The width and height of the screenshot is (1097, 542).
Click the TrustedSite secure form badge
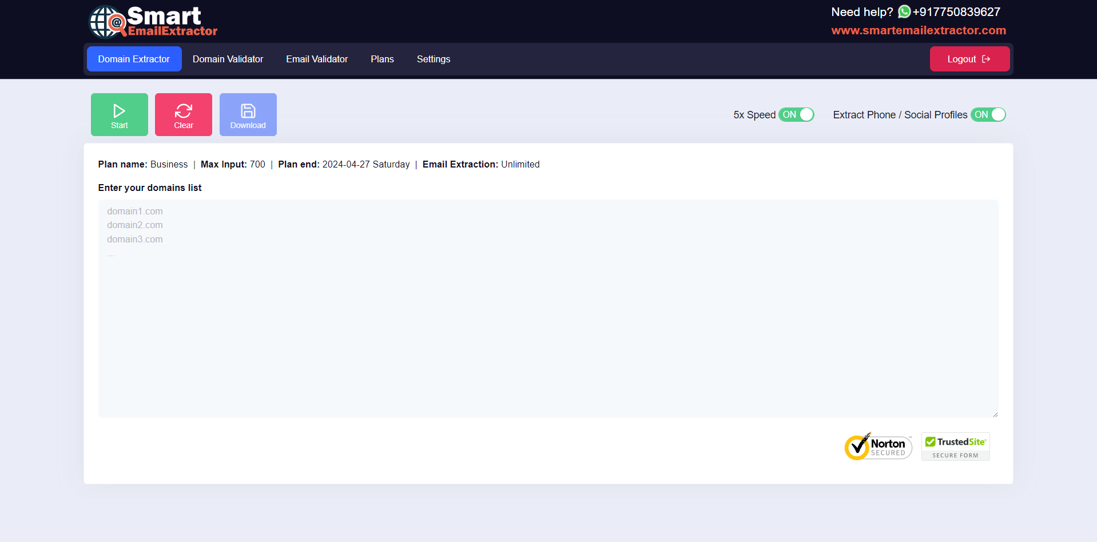pyautogui.click(x=956, y=447)
